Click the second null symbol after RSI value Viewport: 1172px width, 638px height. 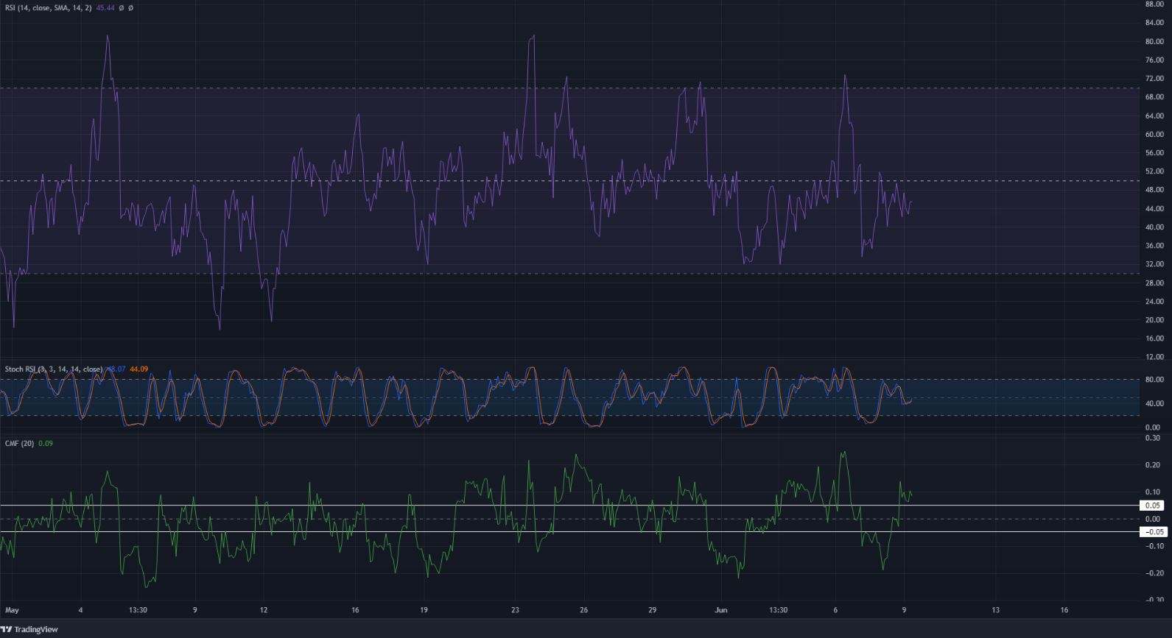(x=131, y=7)
